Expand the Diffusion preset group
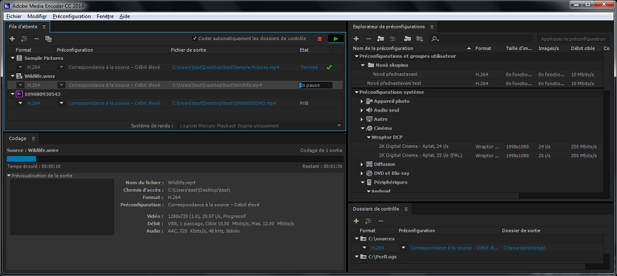This screenshot has width=617, height=276. tap(362, 164)
